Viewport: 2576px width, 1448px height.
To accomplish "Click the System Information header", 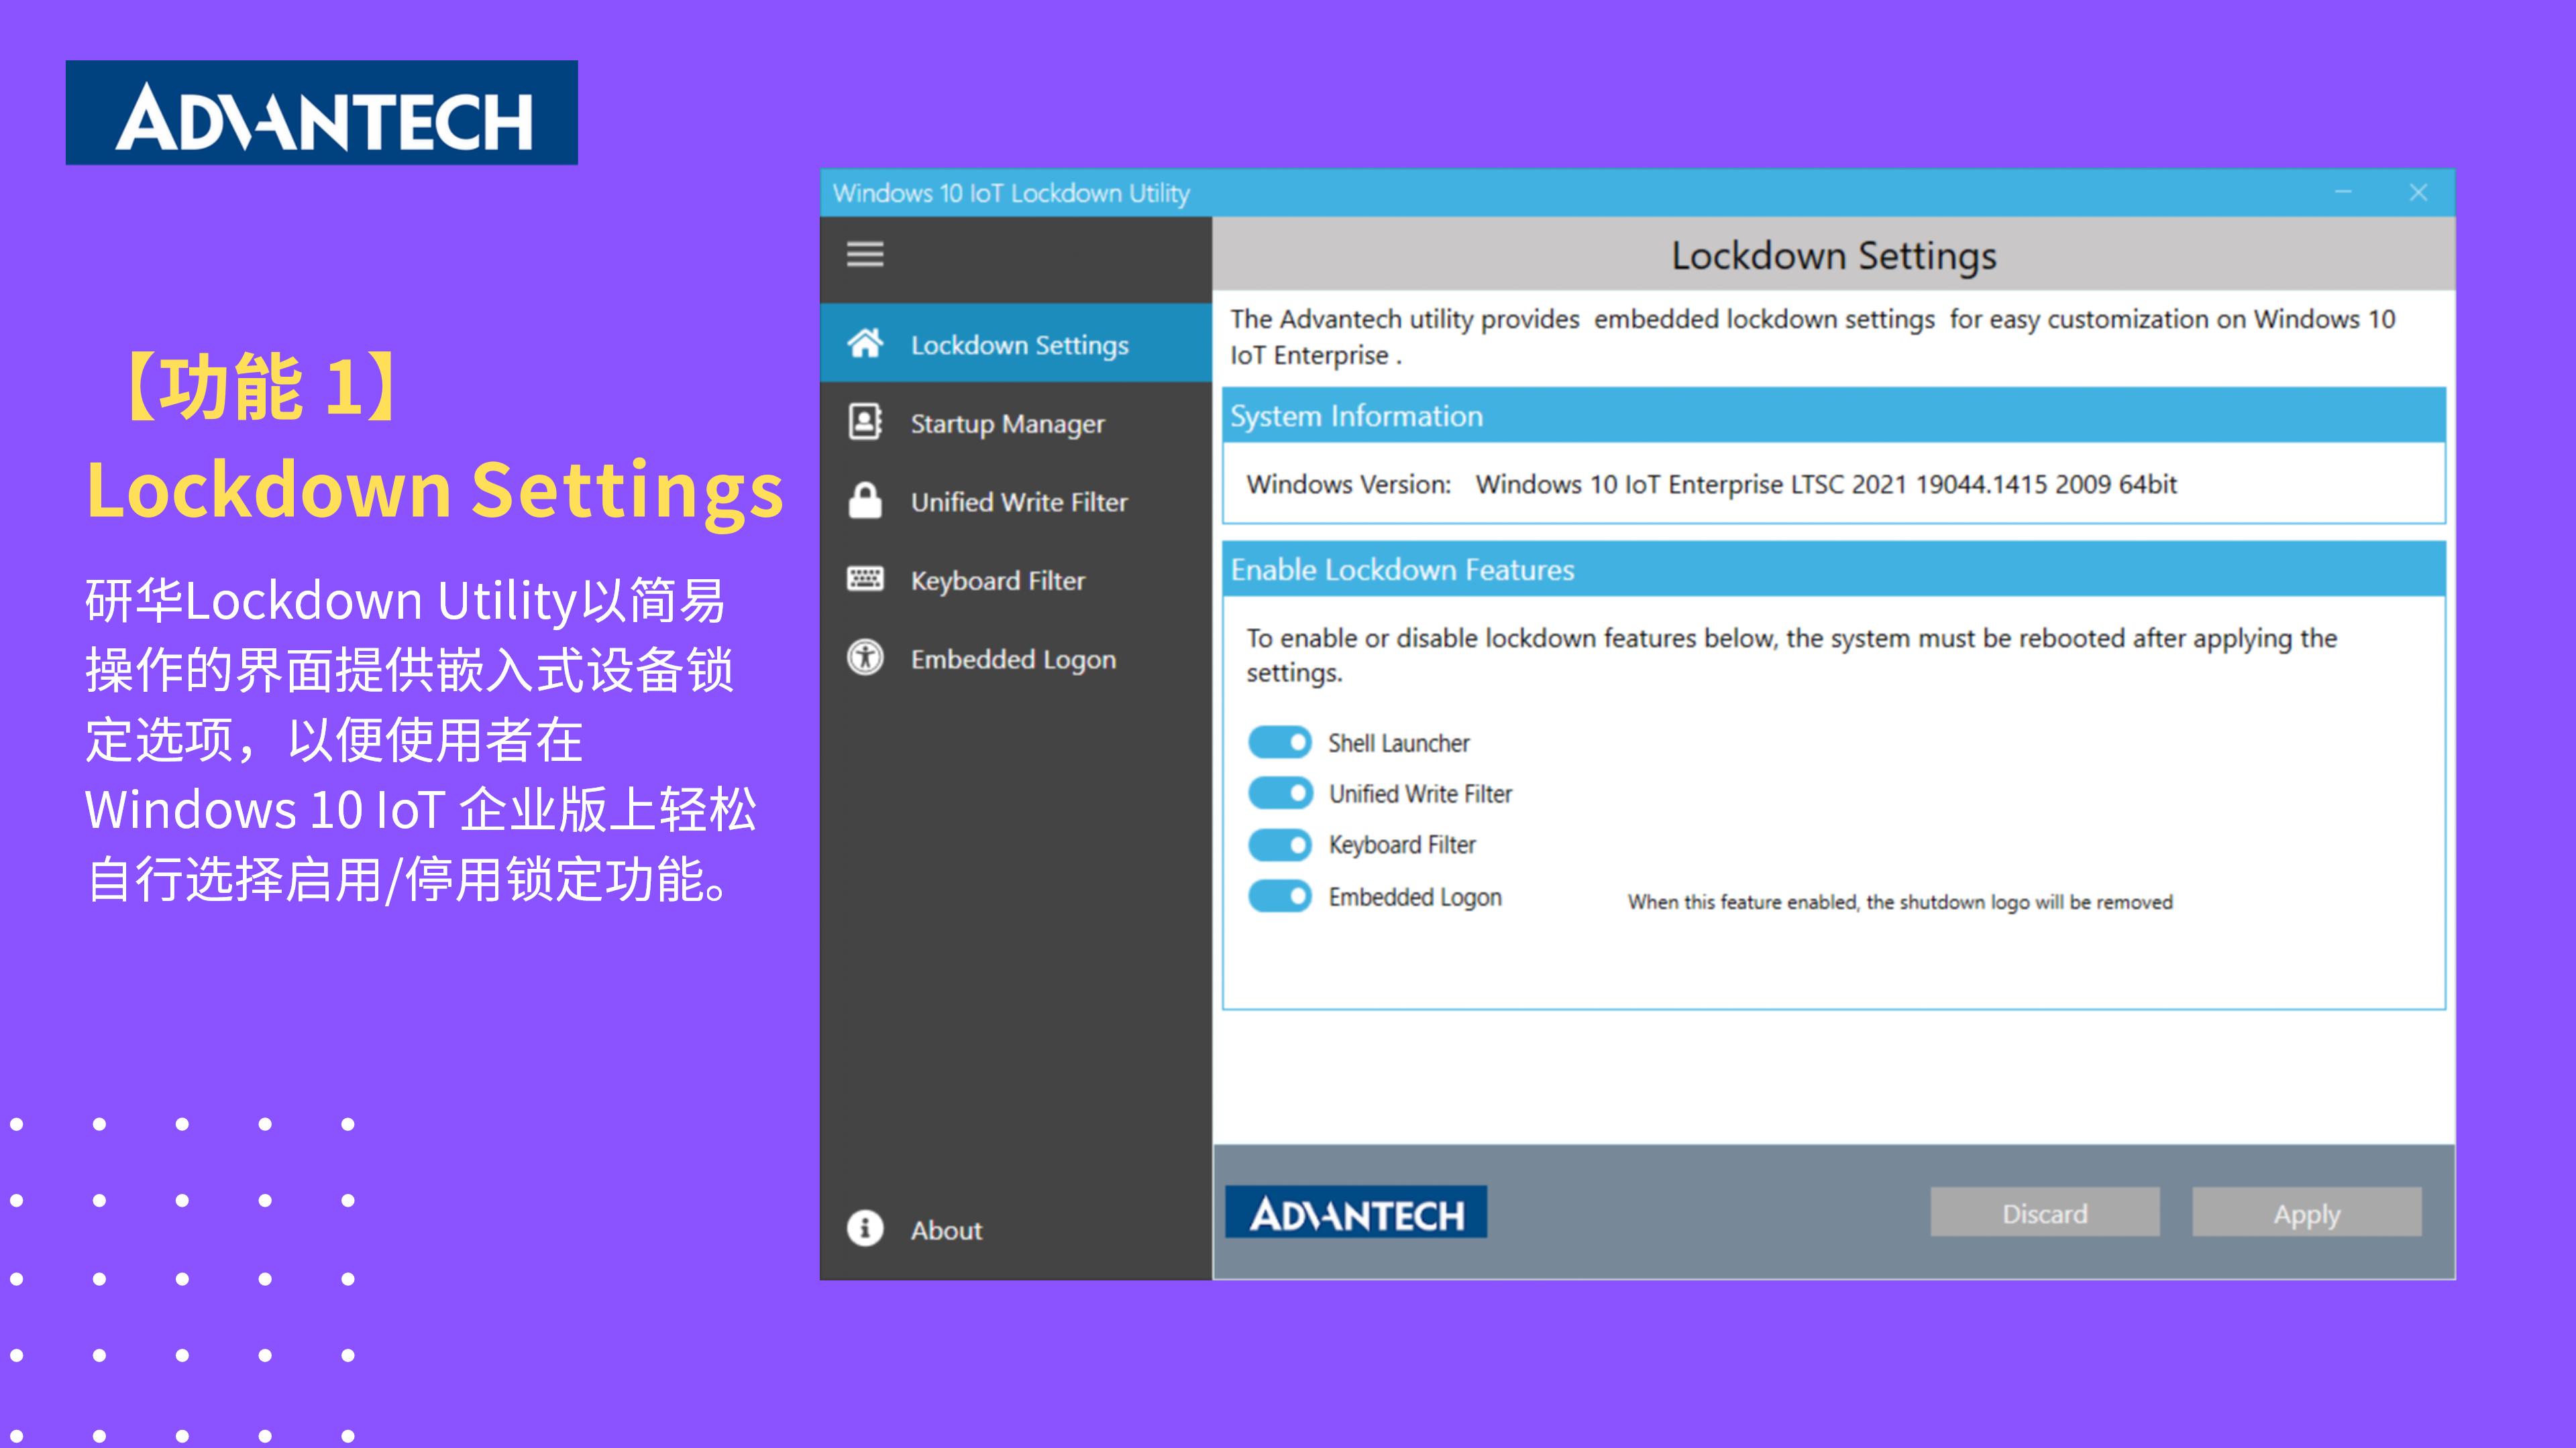I will click(x=1834, y=416).
